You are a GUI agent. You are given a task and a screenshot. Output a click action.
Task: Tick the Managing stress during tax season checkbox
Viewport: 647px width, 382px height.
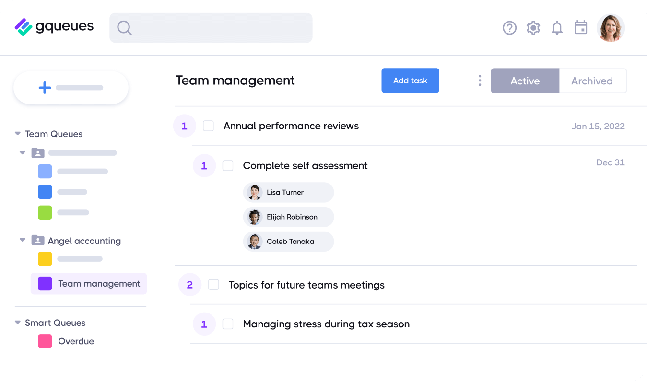pyautogui.click(x=228, y=324)
